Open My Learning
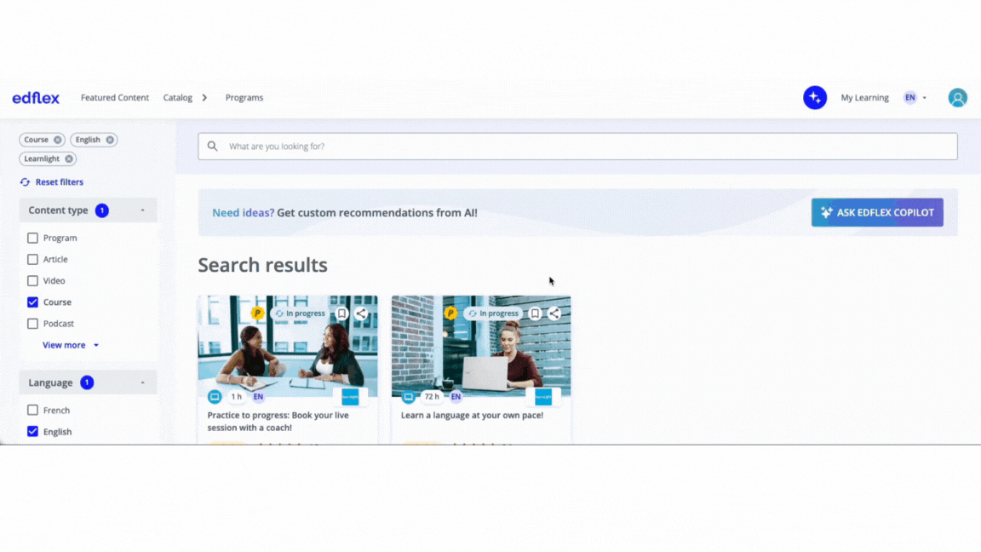Screen dimensions: 981x552 [x=864, y=98]
